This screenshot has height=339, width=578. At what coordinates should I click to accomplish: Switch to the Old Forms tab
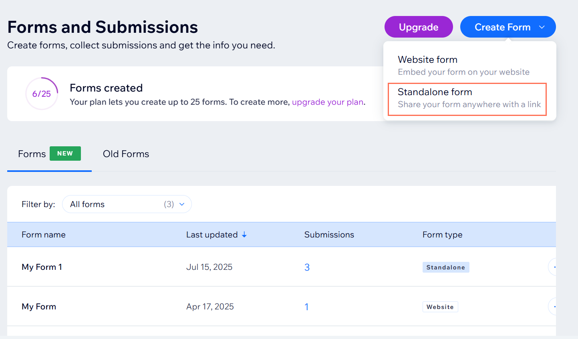pyautogui.click(x=126, y=154)
